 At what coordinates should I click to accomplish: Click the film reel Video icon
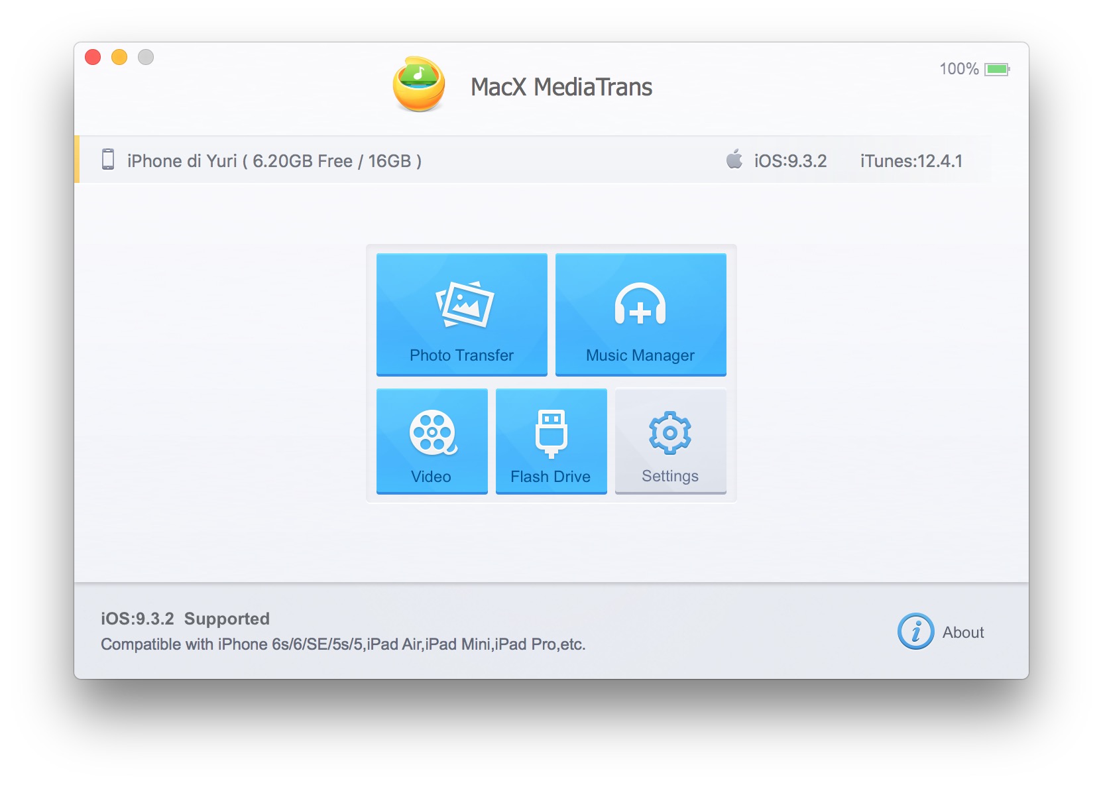point(433,432)
